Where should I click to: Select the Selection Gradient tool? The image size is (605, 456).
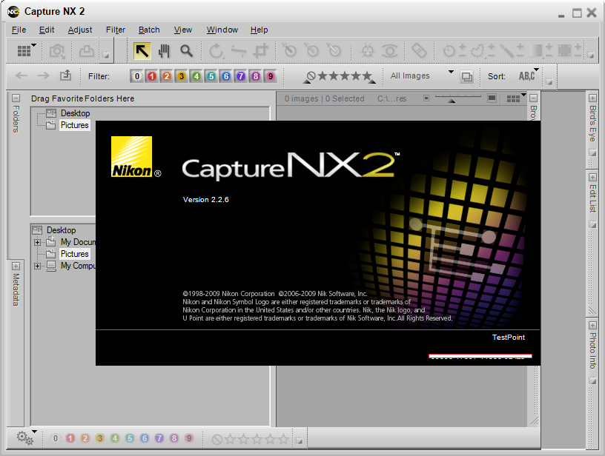(535, 50)
